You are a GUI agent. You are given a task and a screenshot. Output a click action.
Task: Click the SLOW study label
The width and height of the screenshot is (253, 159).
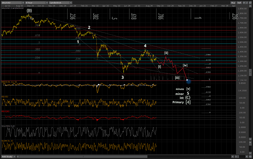tap(7, 141)
